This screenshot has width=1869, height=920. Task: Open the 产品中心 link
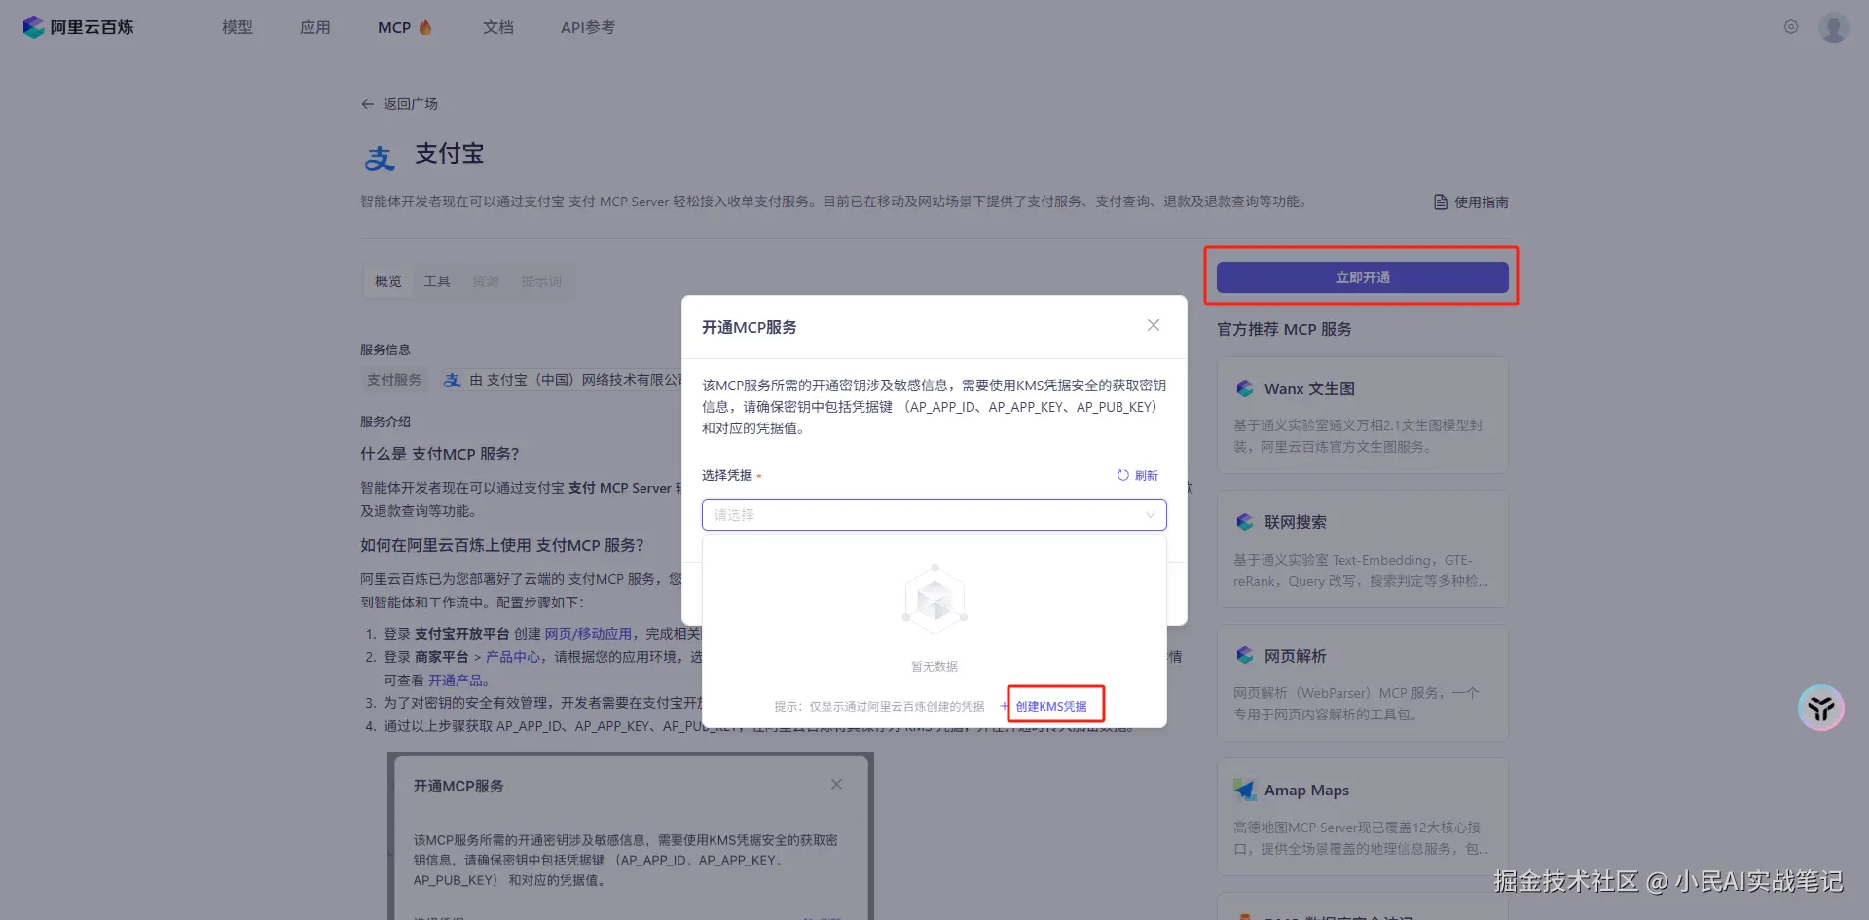click(512, 657)
